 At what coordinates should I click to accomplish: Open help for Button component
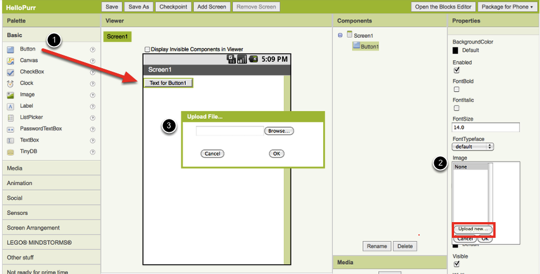pyautogui.click(x=92, y=50)
